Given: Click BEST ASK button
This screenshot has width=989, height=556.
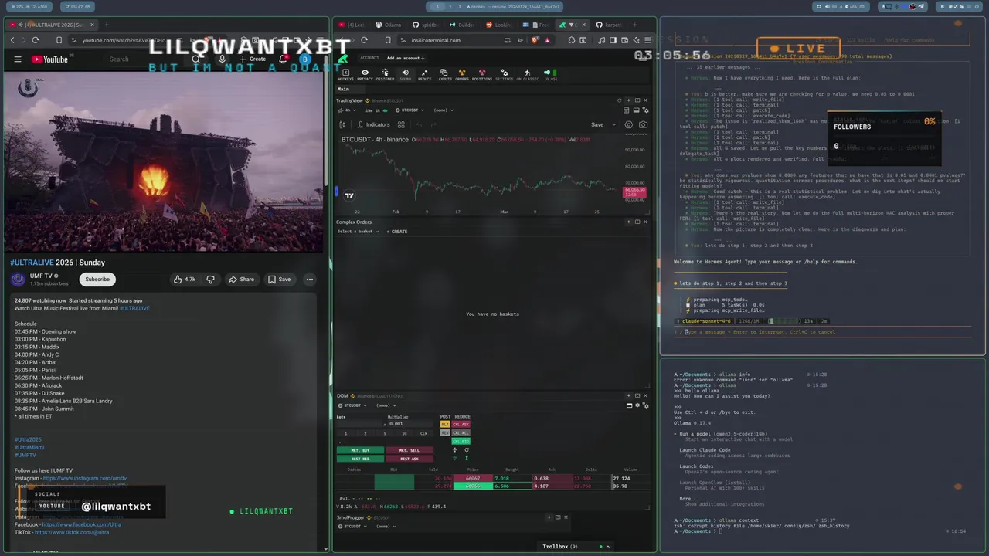Looking at the screenshot, I should tap(410, 459).
